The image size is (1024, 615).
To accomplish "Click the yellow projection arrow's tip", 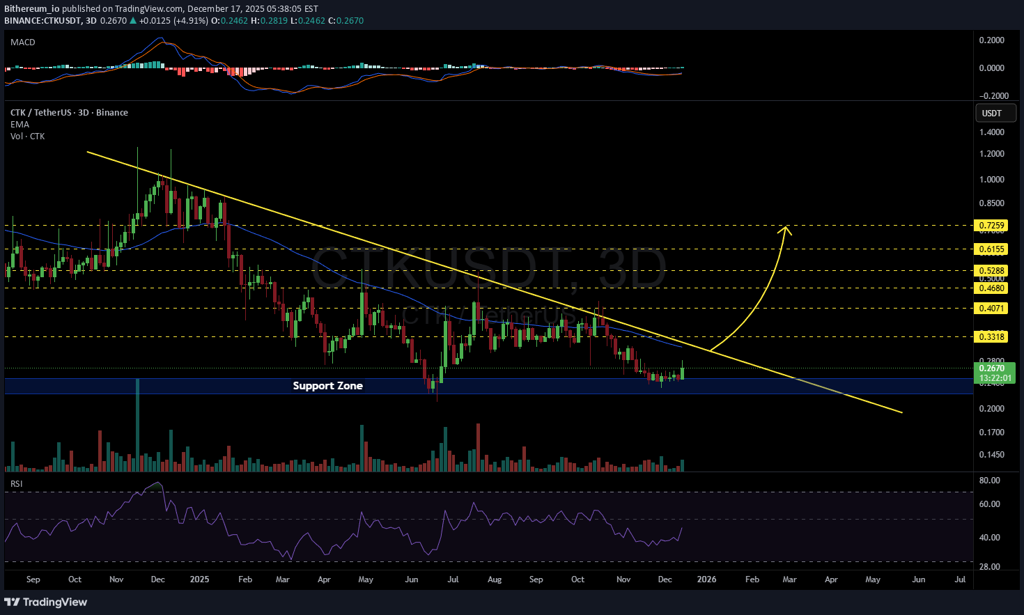I will (x=786, y=228).
